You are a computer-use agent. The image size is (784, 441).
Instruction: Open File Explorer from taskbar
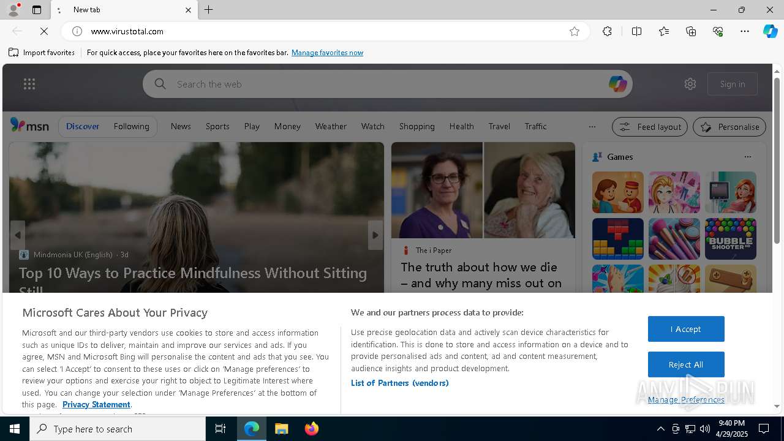[282, 429]
